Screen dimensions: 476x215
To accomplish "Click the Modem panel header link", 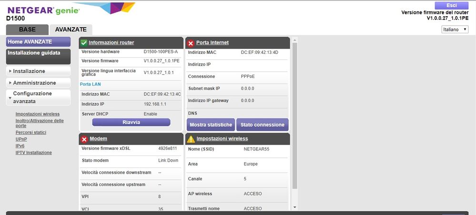I will [98, 138].
